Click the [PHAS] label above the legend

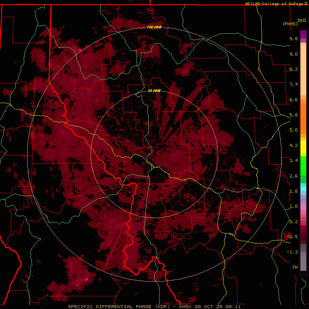pos(290,24)
